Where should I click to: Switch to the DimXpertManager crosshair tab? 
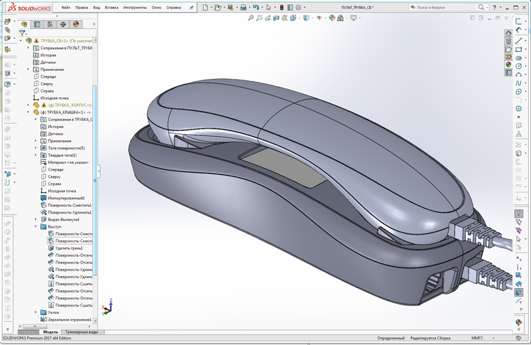[63, 24]
